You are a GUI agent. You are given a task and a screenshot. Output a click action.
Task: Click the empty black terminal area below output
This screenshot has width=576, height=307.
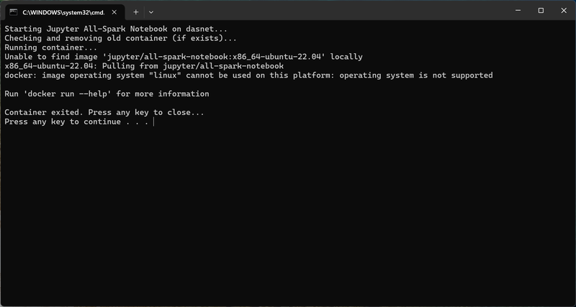288,216
